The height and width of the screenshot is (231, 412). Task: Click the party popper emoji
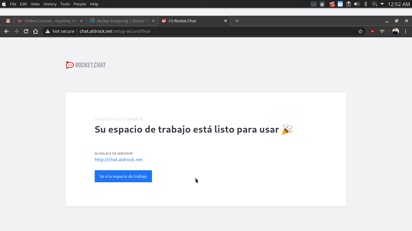pyautogui.click(x=287, y=129)
